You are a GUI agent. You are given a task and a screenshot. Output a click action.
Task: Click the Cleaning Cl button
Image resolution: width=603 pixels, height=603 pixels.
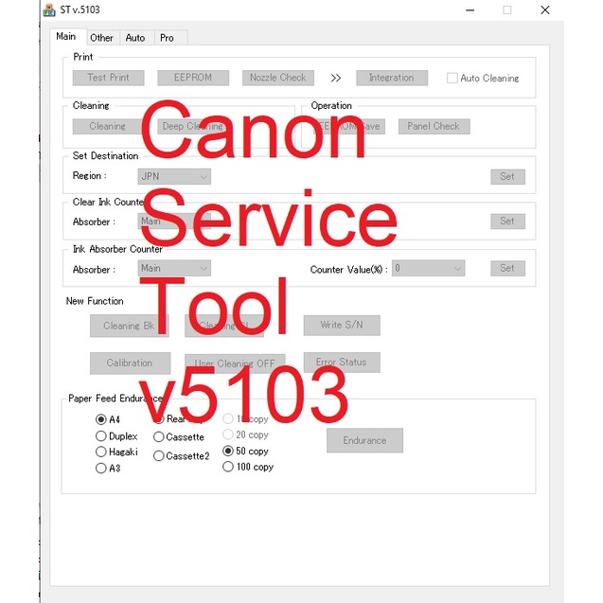tap(224, 326)
